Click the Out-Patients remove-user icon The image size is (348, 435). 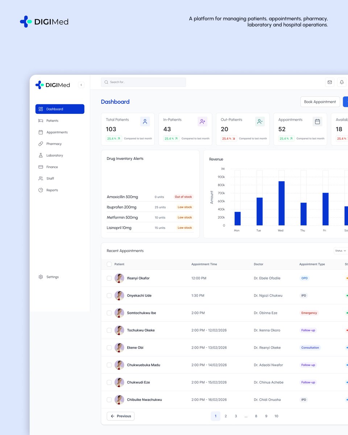[x=260, y=122]
